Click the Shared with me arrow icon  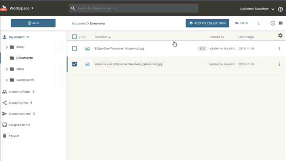4,114
